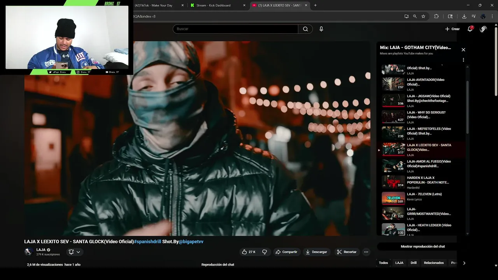This screenshot has width=498, height=280.
Task: Open Chrome three-dot menu
Action: 492,16
